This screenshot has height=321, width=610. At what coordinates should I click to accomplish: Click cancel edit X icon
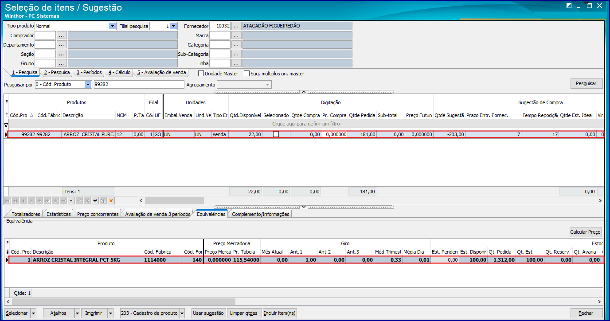(87, 201)
